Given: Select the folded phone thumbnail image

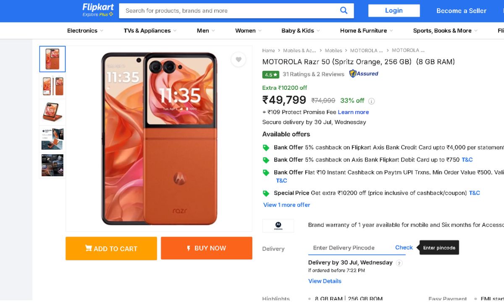Looking at the screenshot, I should click(x=52, y=112).
